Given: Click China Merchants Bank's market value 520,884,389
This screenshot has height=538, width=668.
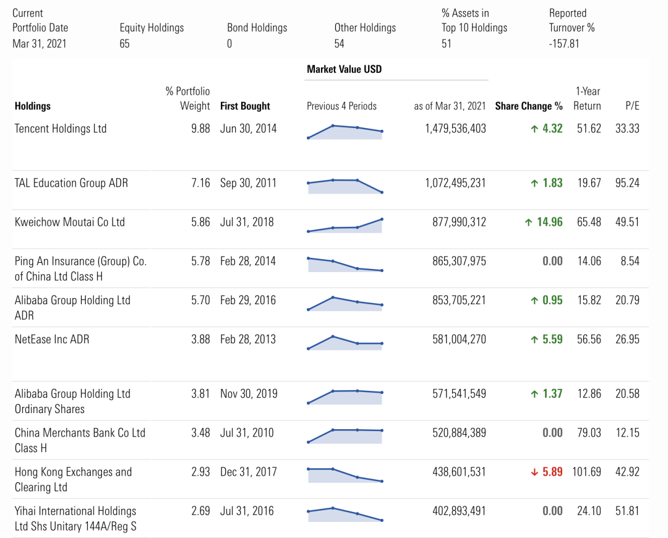Looking at the screenshot, I should 459,433.
